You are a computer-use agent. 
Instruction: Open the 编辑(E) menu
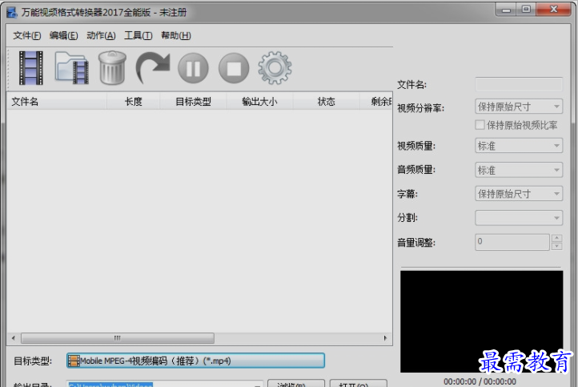click(64, 35)
